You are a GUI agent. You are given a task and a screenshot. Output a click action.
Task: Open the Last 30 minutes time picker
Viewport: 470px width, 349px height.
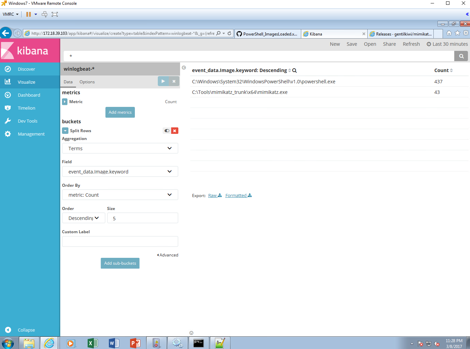pyautogui.click(x=447, y=44)
